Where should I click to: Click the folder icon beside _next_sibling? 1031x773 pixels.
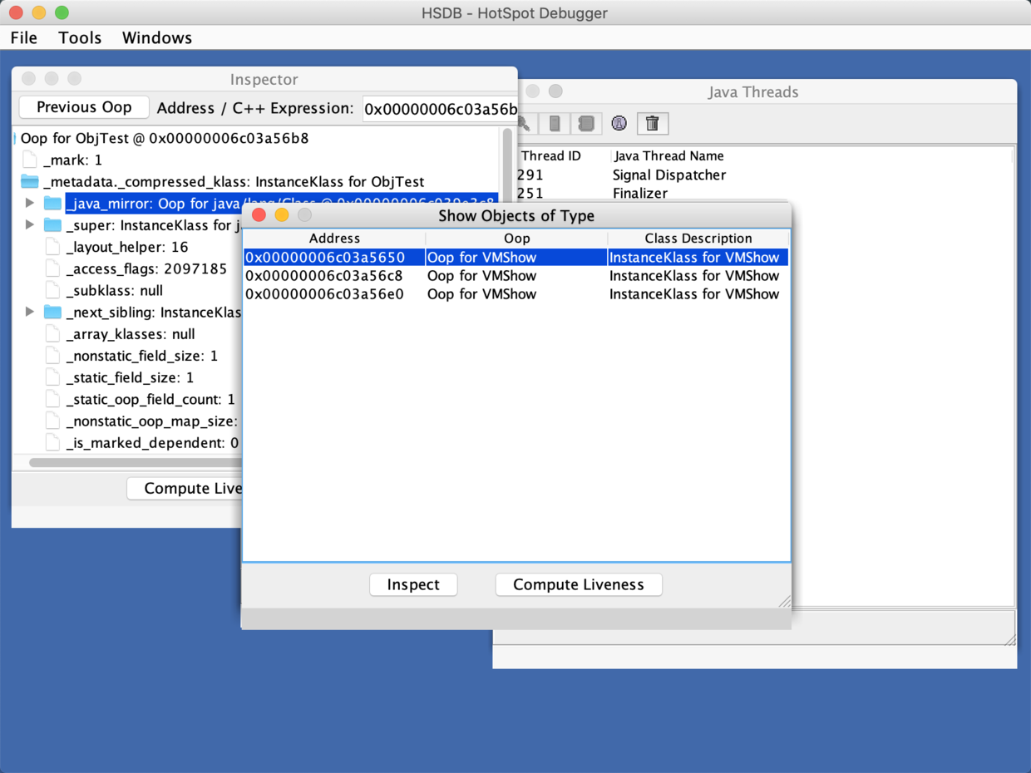pos(53,313)
